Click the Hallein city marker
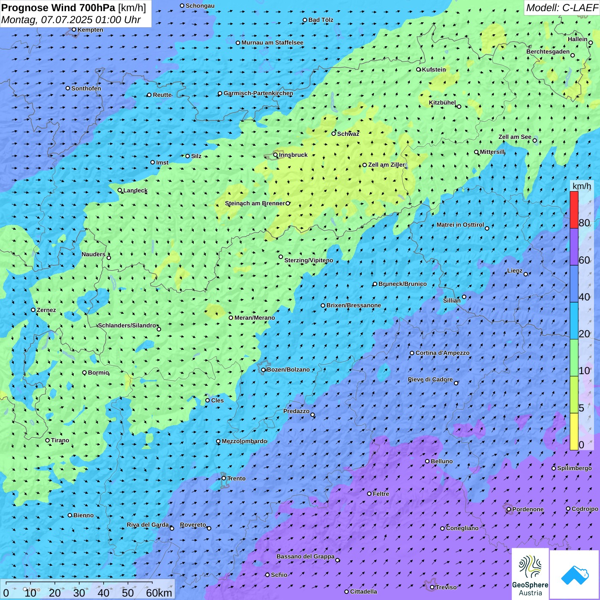The height and width of the screenshot is (600, 600). [x=591, y=43]
